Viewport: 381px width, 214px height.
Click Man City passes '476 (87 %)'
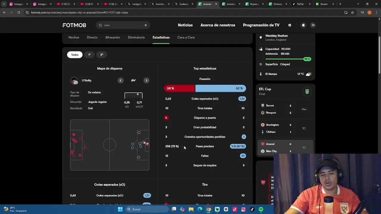click(x=238, y=146)
